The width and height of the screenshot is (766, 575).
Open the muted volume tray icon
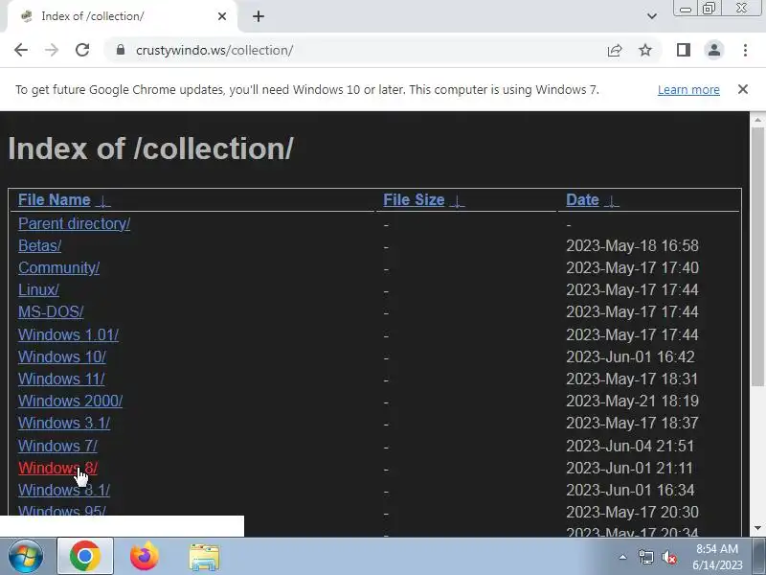(x=668, y=557)
